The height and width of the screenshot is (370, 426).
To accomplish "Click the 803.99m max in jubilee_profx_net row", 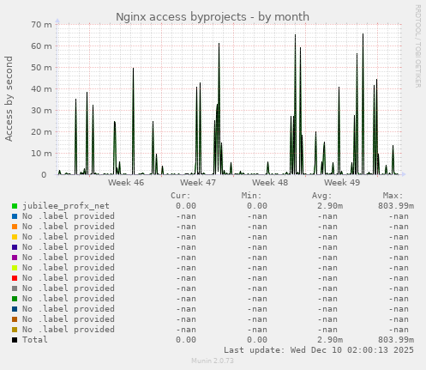I will tap(396, 206).
